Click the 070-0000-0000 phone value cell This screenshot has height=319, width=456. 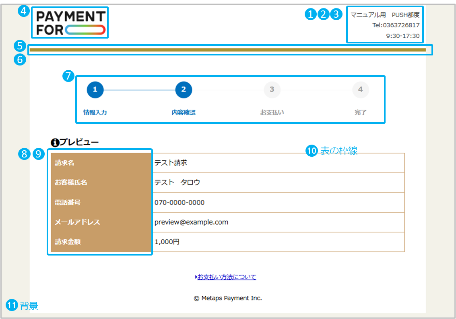point(278,202)
